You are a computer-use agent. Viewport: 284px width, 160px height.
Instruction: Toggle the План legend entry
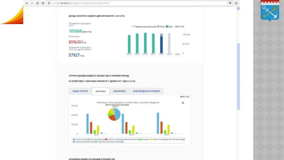[x=161, y=26]
